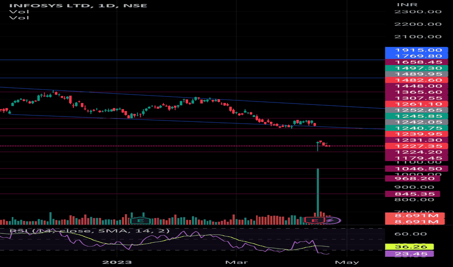
Task: Open the green earnings E marker
Action: point(140,221)
